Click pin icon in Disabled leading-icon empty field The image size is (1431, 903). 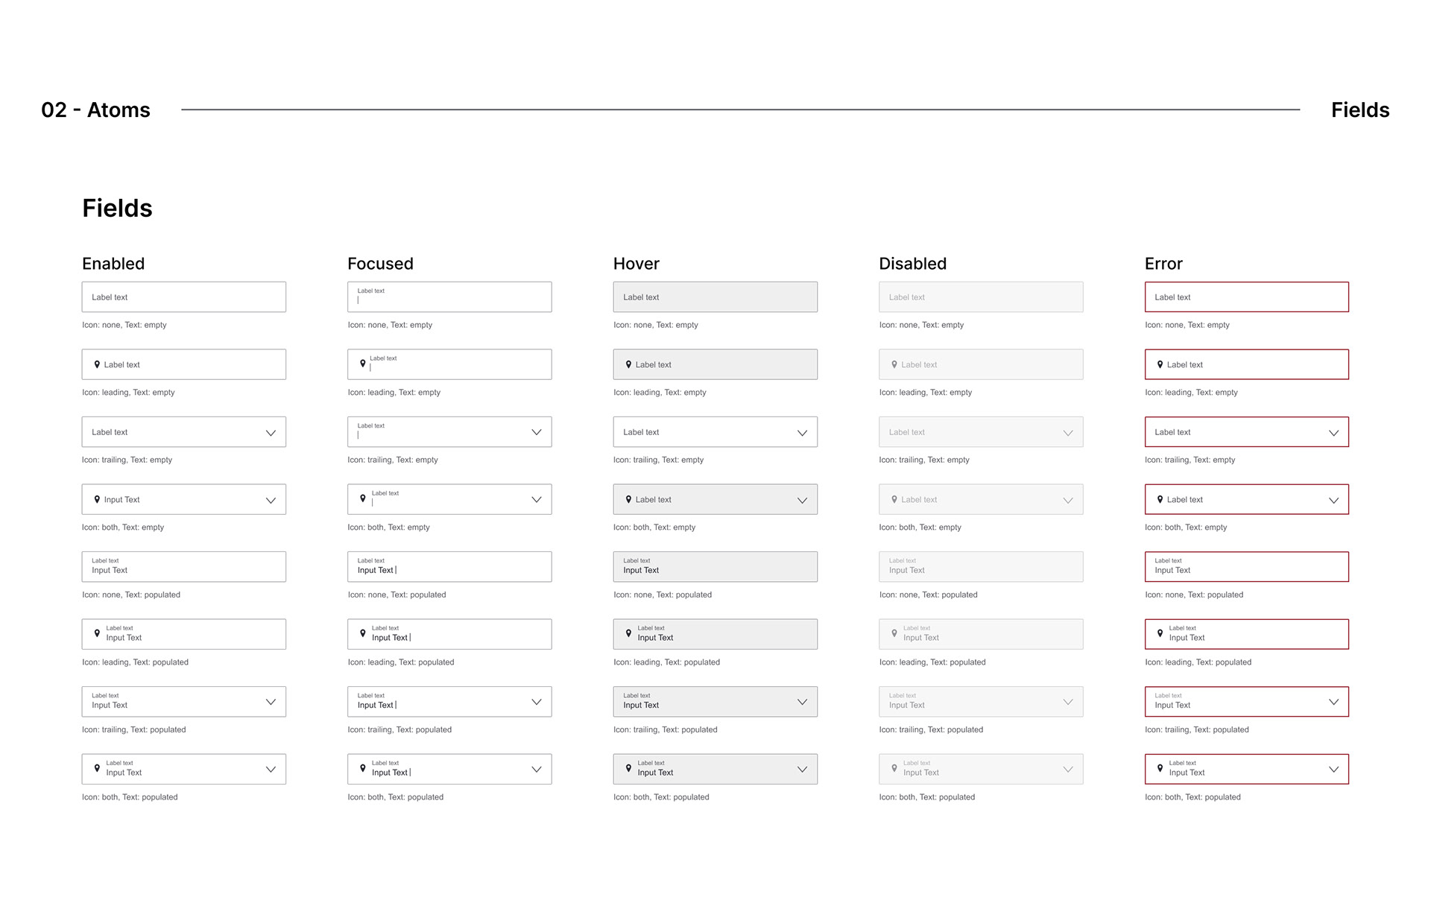(x=894, y=364)
